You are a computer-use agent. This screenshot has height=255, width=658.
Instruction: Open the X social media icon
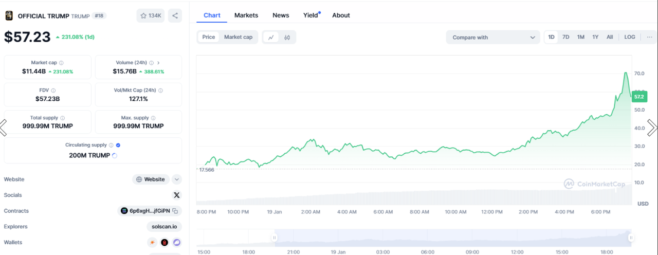click(177, 195)
